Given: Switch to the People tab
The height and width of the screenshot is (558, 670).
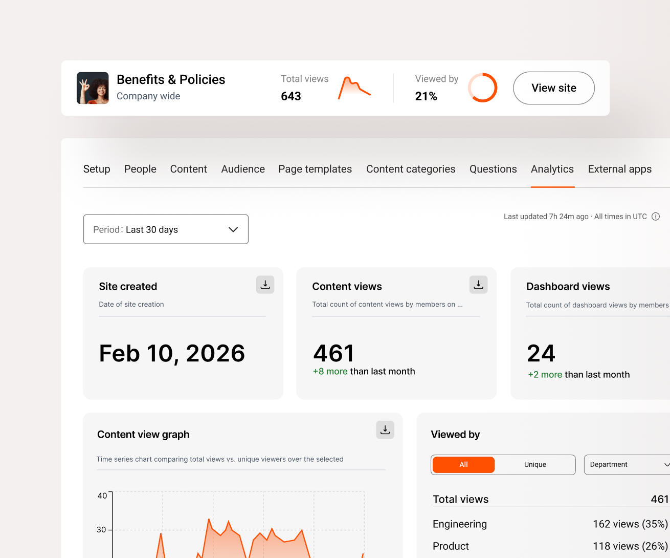Looking at the screenshot, I should [x=140, y=169].
